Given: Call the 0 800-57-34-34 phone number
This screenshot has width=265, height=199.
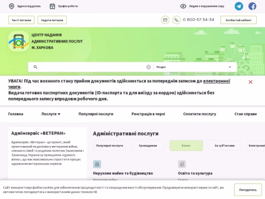Looking at the screenshot, I should 198,20.
